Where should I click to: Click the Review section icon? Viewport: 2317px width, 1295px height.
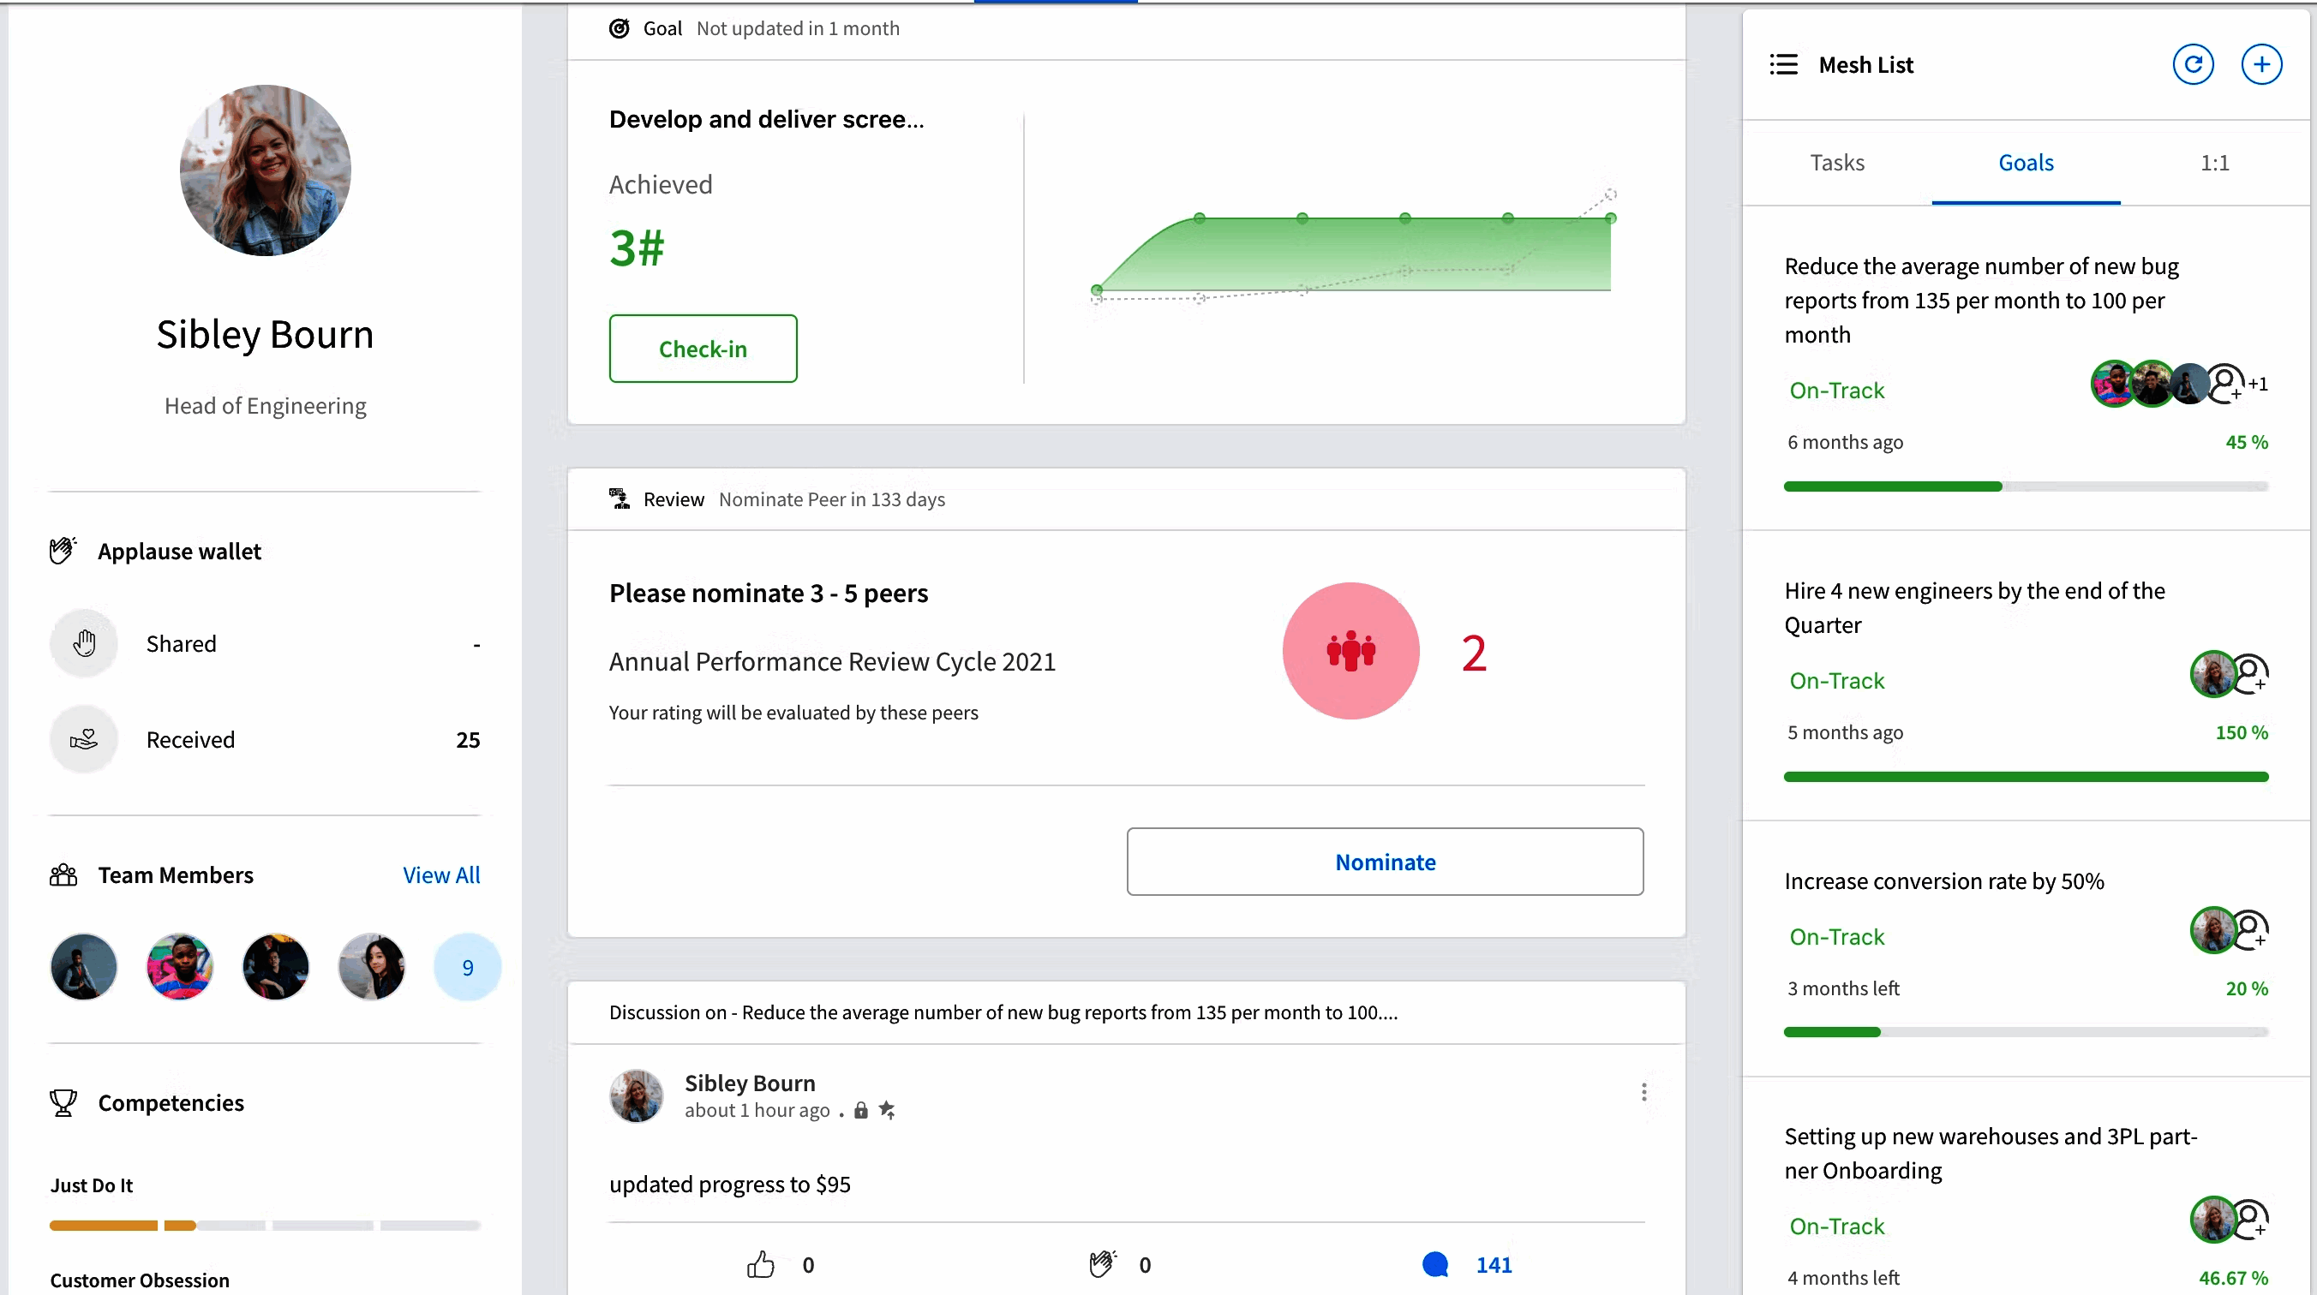(x=618, y=498)
